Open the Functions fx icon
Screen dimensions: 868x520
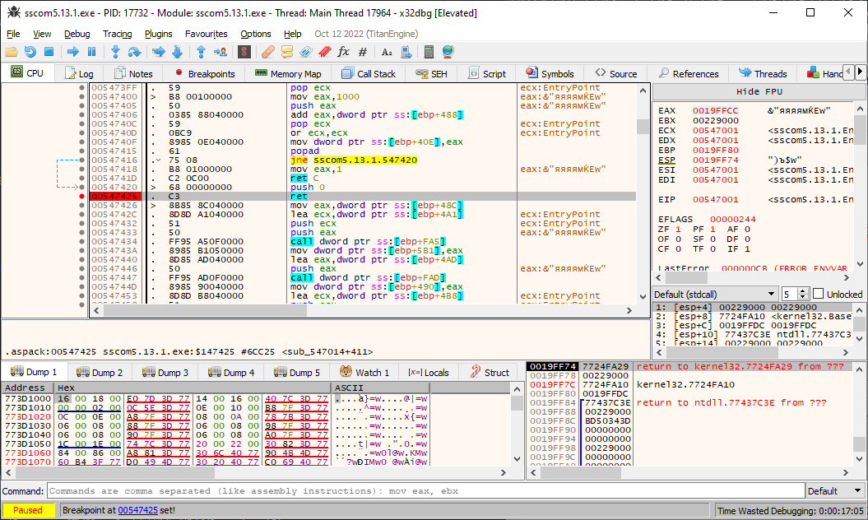pyautogui.click(x=344, y=52)
